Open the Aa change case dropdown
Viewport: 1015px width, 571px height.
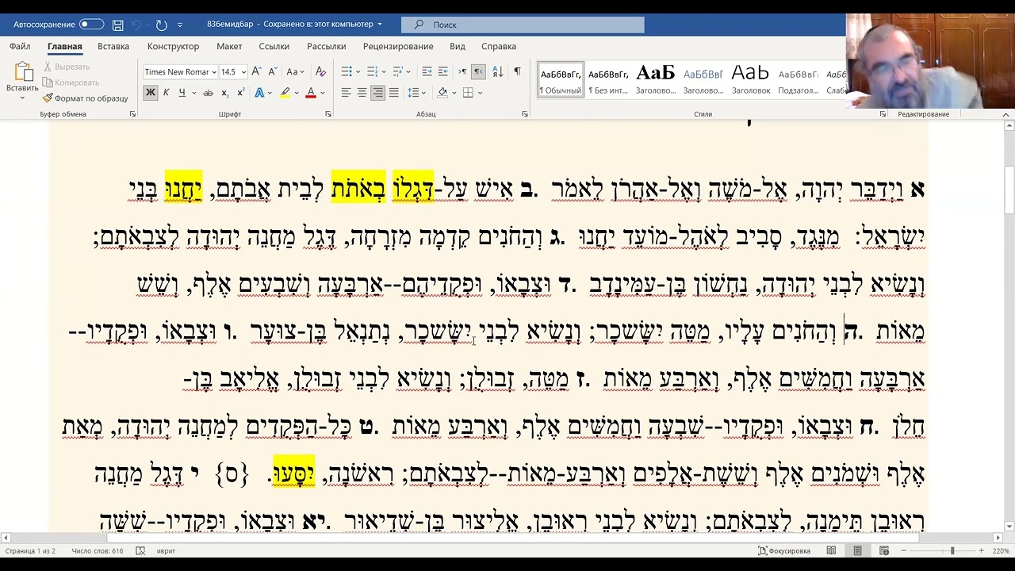[x=296, y=71]
